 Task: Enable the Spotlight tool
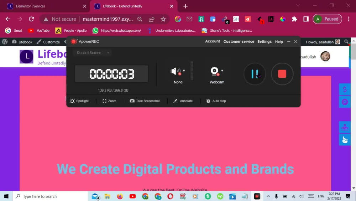[79, 101]
